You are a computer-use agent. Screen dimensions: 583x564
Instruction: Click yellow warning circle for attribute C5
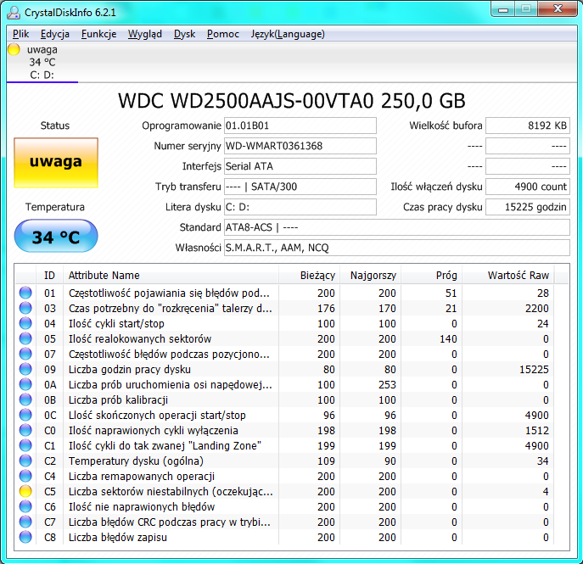(x=25, y=491)
